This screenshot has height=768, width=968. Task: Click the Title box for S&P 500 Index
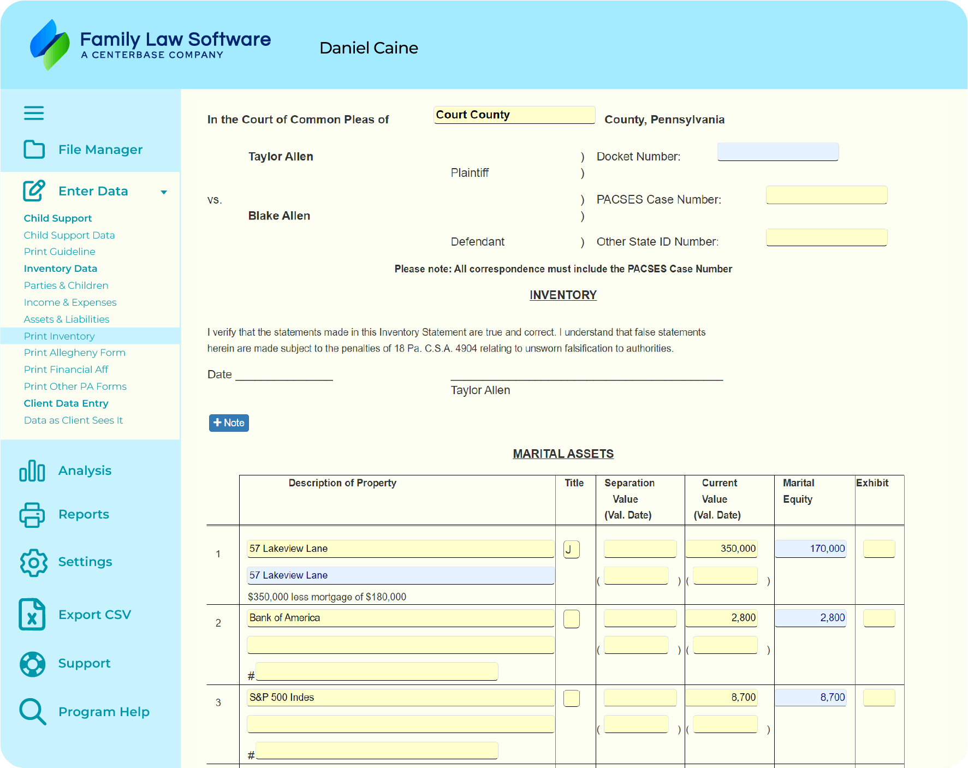tap(571, 698)
